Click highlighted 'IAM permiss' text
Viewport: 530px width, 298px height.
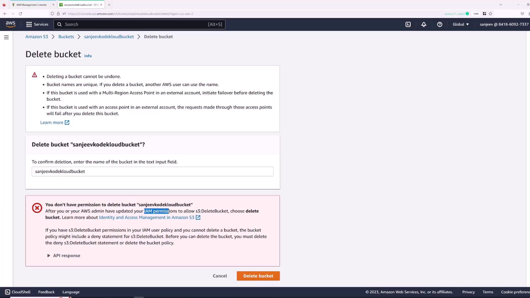pyautogui.click(x=157, y=211)
